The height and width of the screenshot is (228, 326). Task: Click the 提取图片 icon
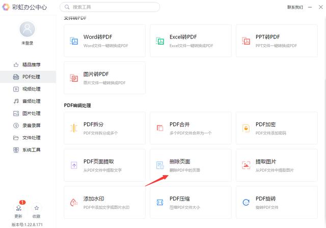(246, 165)
